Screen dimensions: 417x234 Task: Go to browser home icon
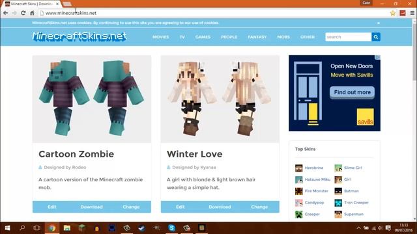point(32,13)
